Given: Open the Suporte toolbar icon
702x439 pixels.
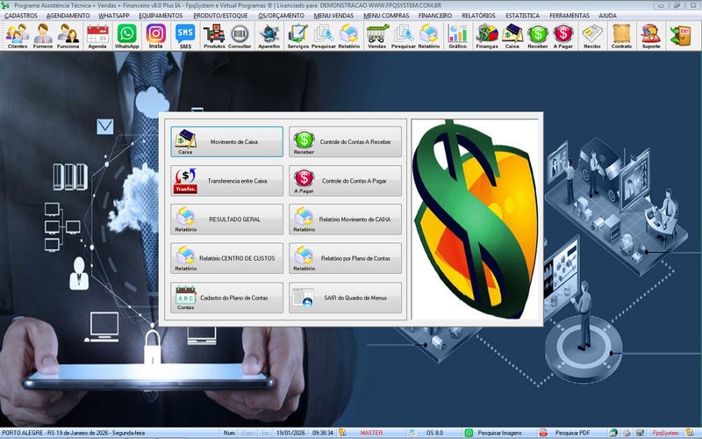Looking at the screenshot, I should click(x=651, y=36).
